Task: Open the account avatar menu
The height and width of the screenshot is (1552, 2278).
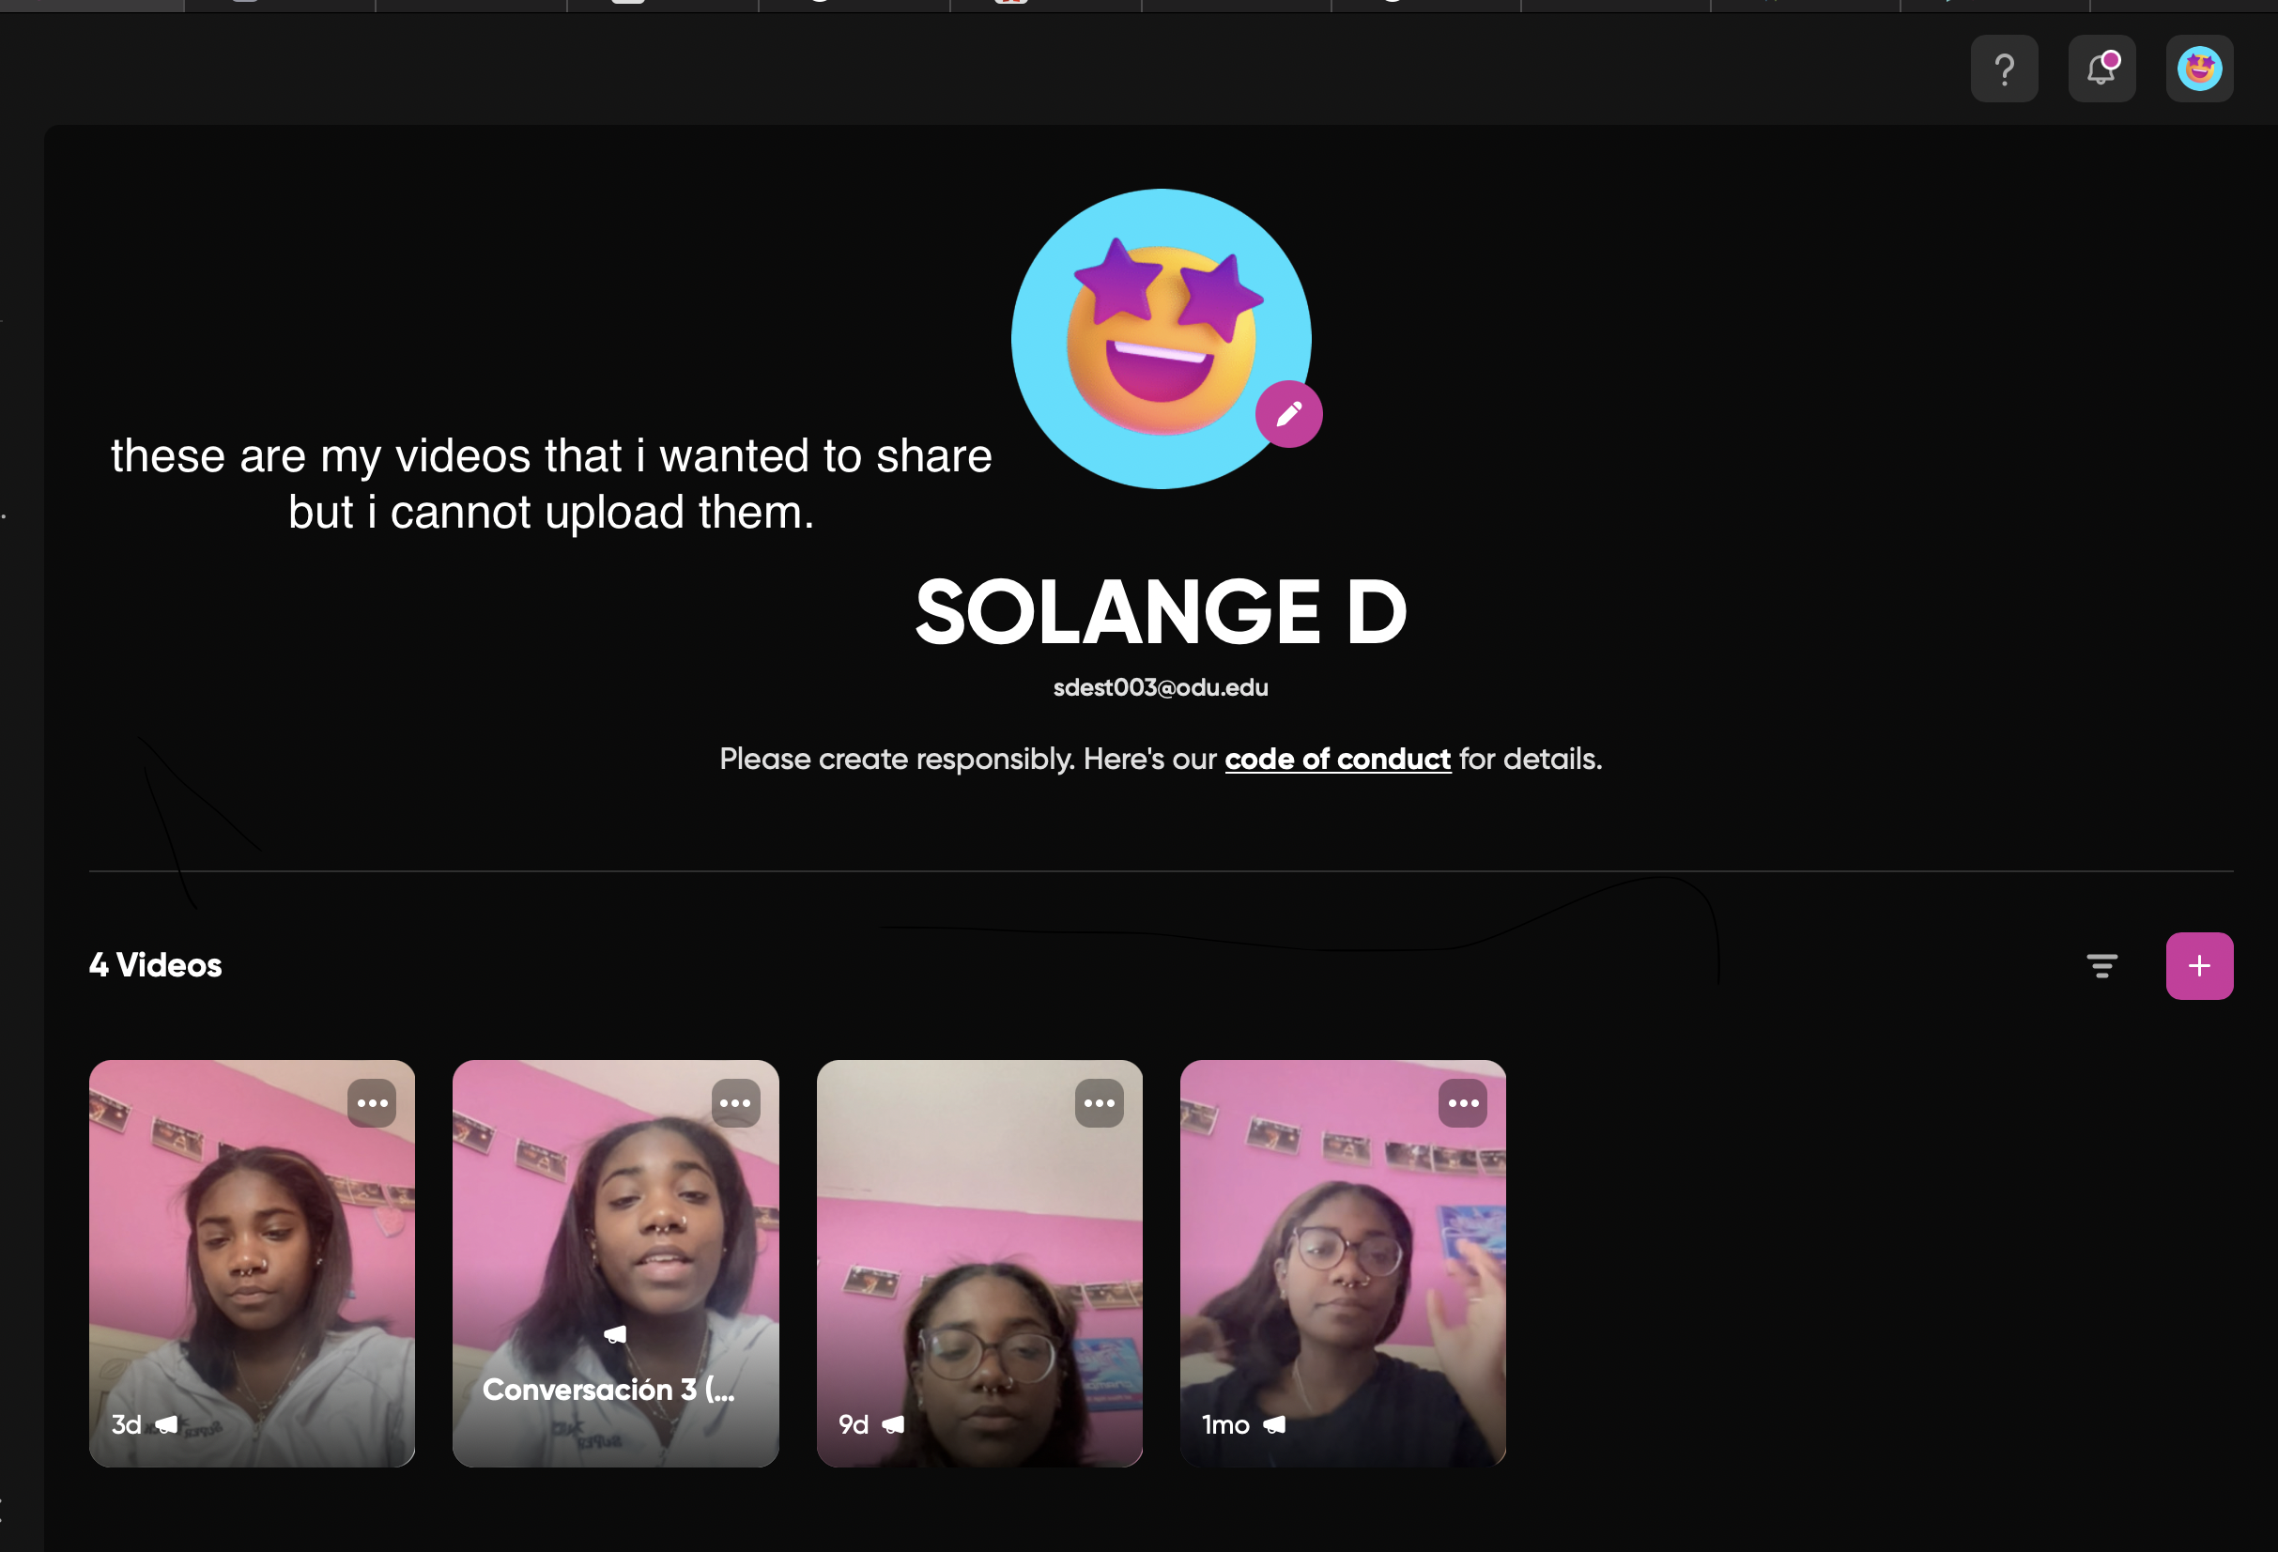Action: (2198, 69)
